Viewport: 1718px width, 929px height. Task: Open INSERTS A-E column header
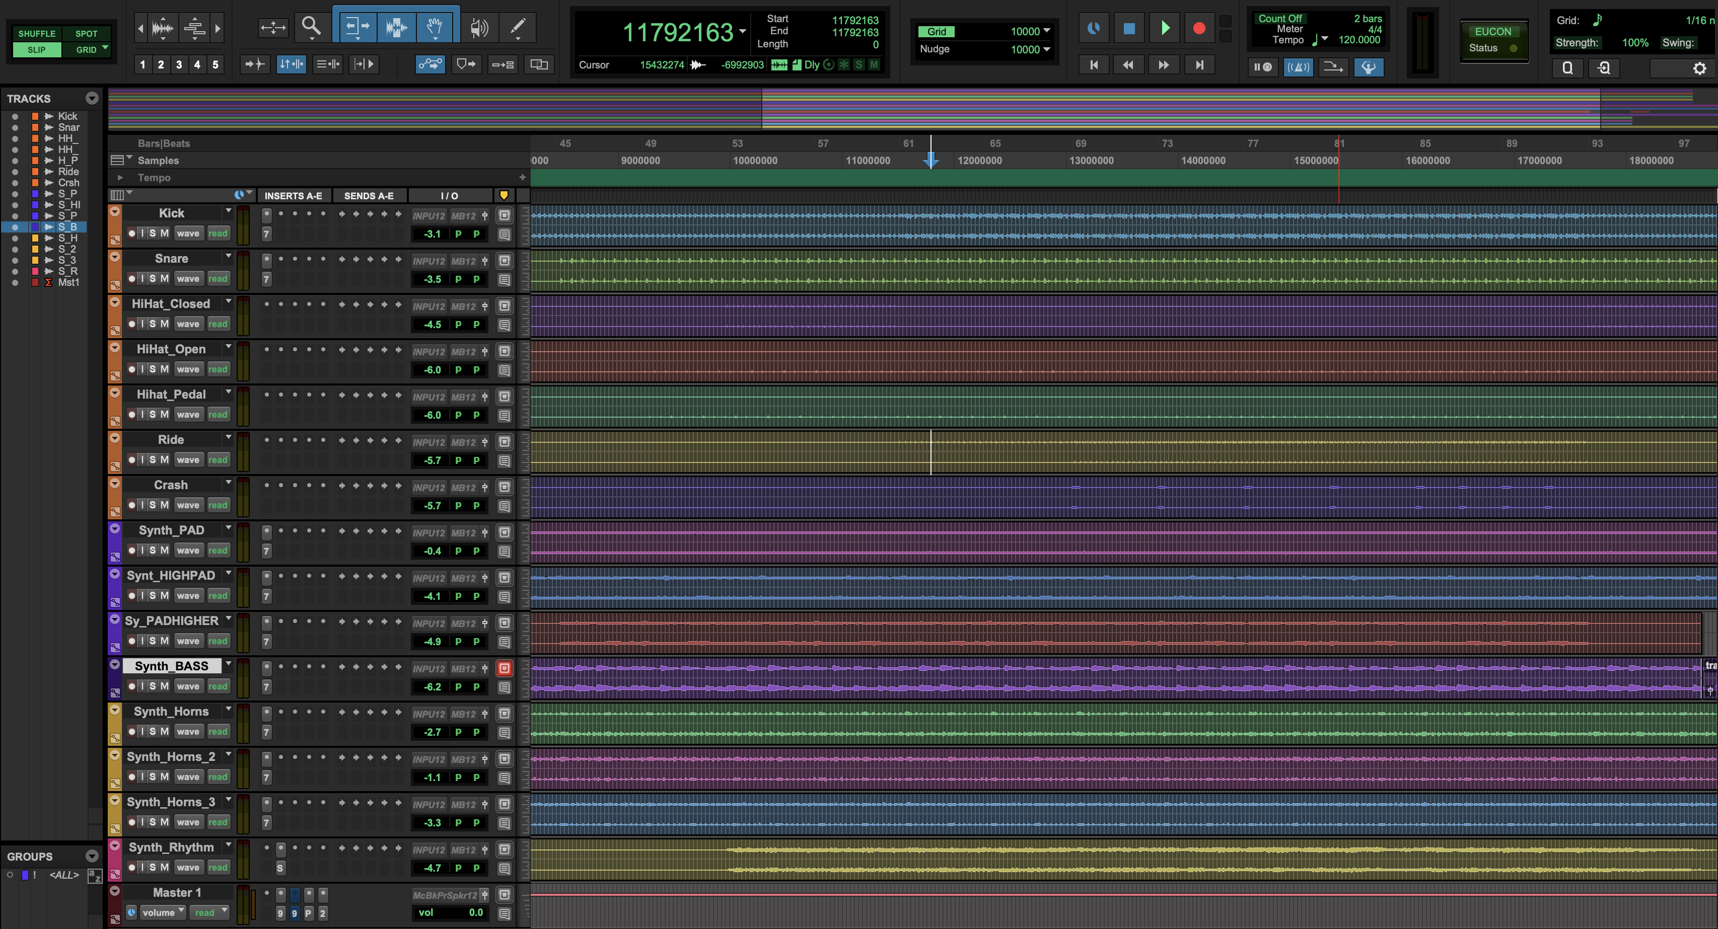pyautogui.click(x=294, y=195)
